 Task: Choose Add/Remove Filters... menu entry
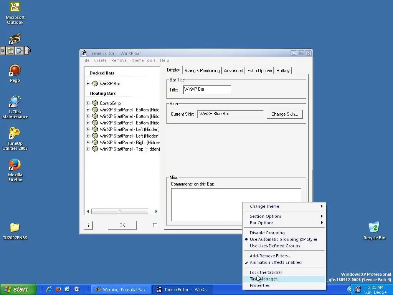tap(284, 256)
